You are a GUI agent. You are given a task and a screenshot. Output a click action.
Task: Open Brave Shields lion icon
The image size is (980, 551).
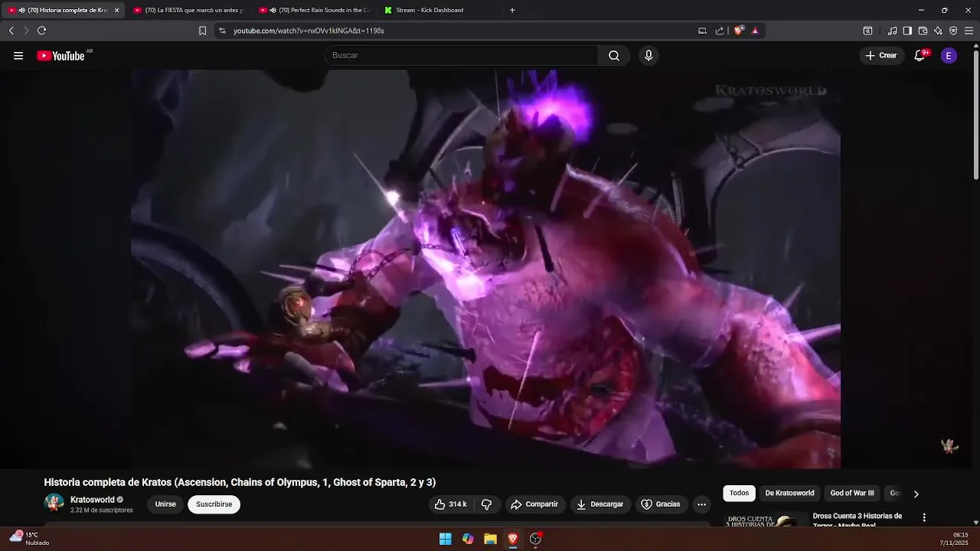pyautogui.click(x=738, y=31)
